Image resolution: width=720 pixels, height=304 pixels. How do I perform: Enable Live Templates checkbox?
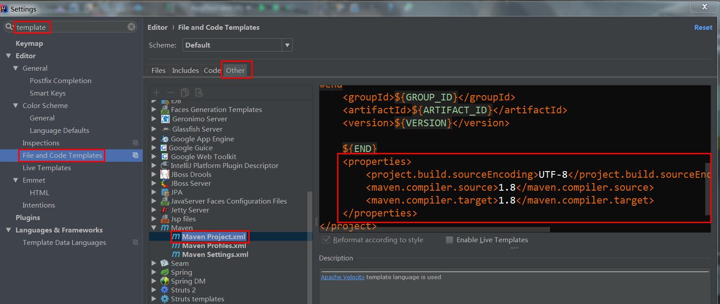450,240
